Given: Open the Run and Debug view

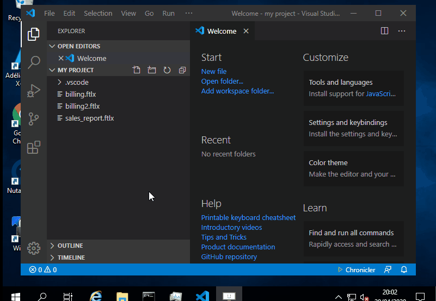Looking at the screenshot, I should click(34, 91).
